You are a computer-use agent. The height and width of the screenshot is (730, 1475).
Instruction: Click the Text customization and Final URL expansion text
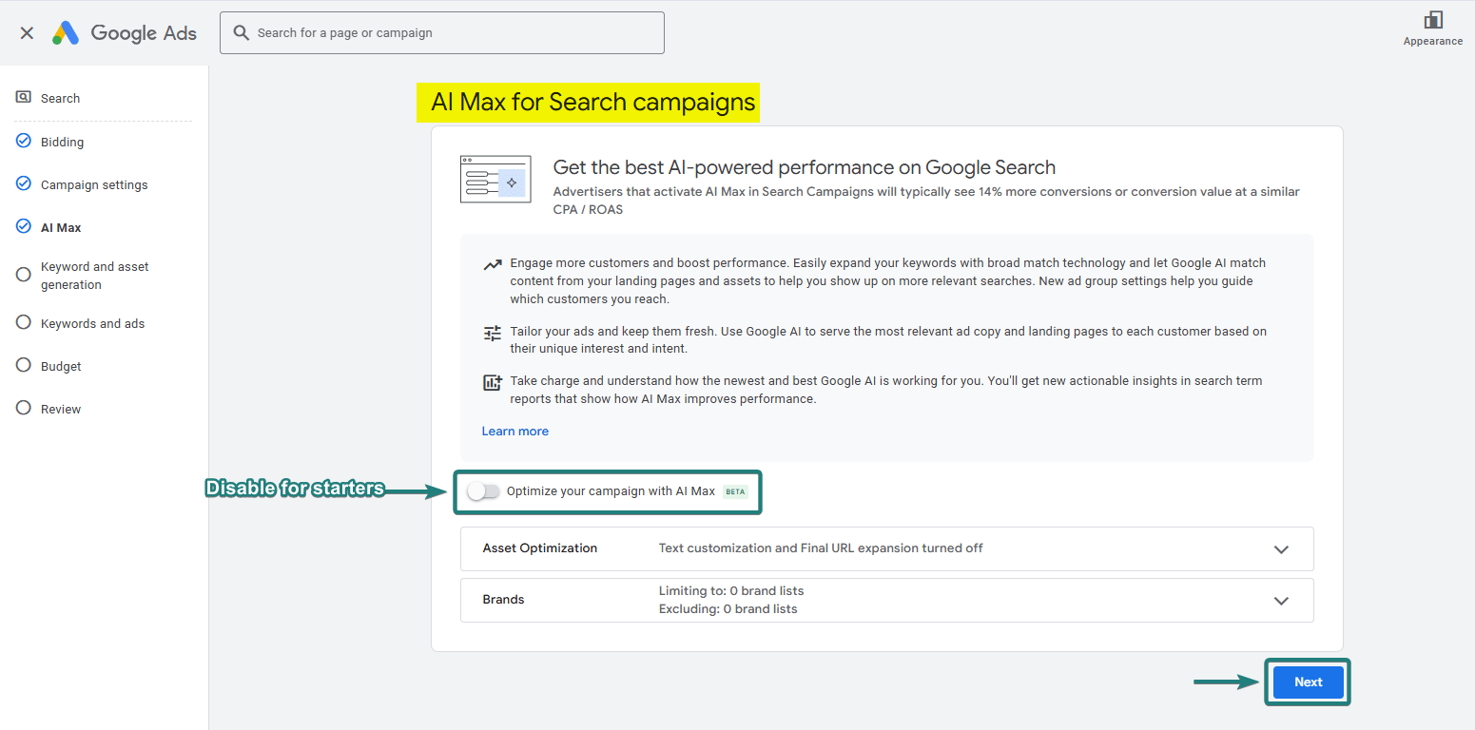821,548
